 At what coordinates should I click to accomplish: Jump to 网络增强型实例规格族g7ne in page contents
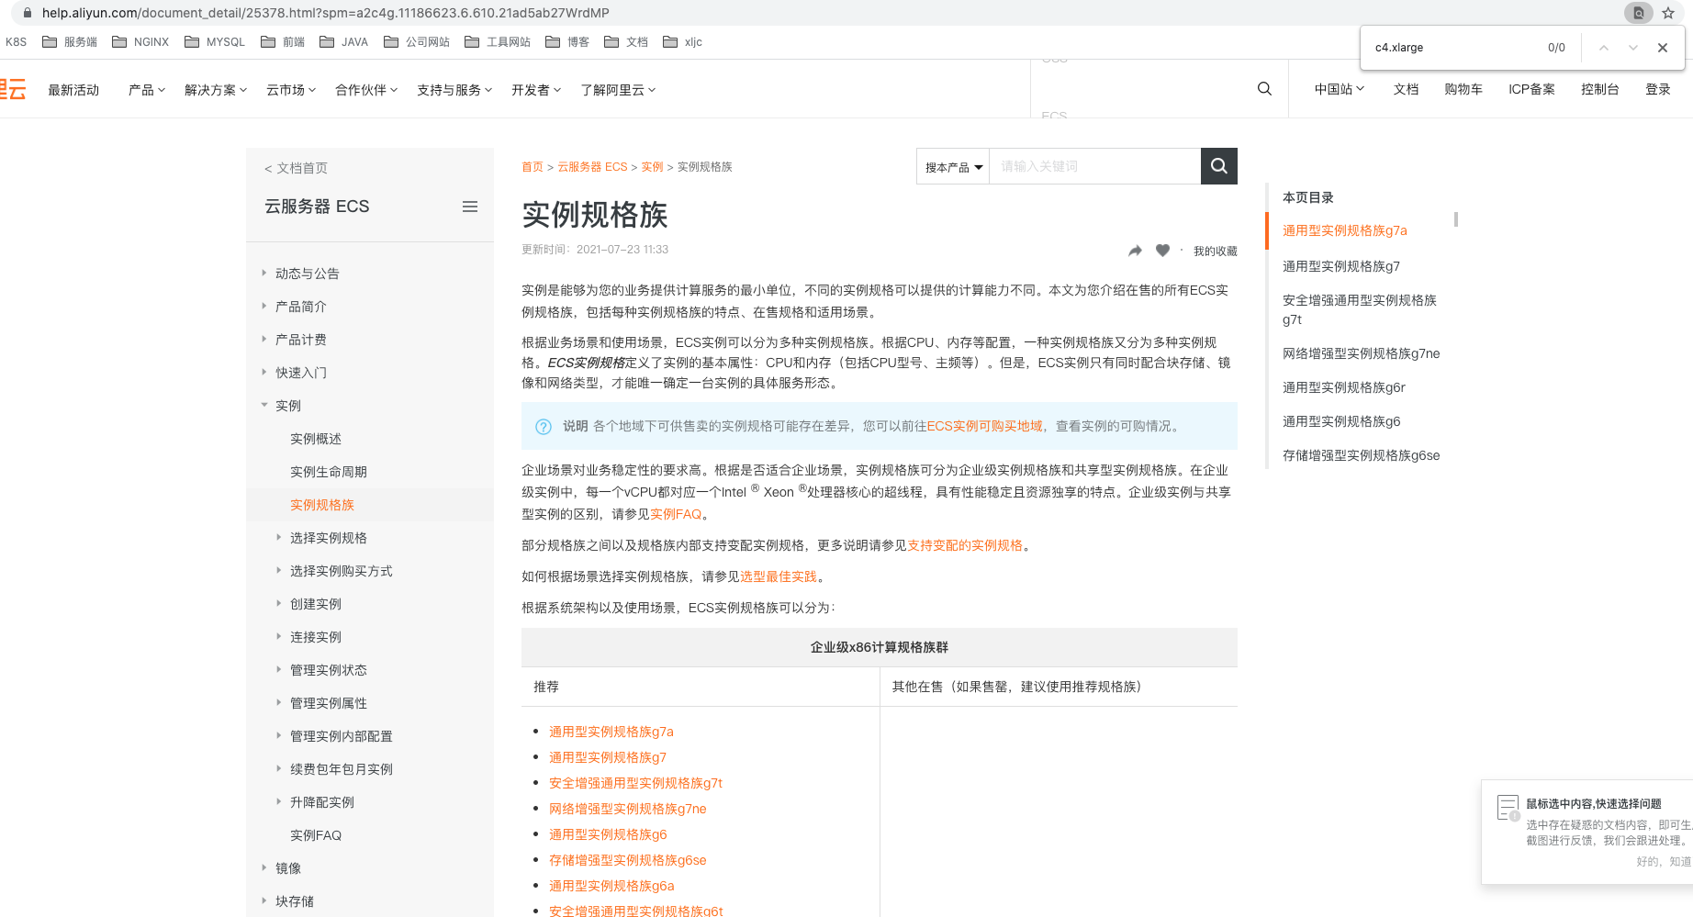(1362, 353)
